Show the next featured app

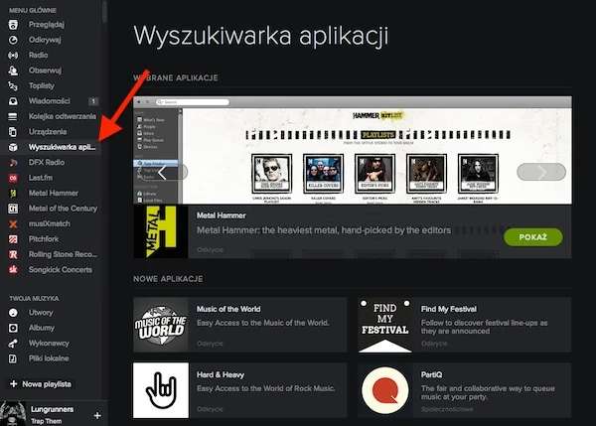click(541, 172)
